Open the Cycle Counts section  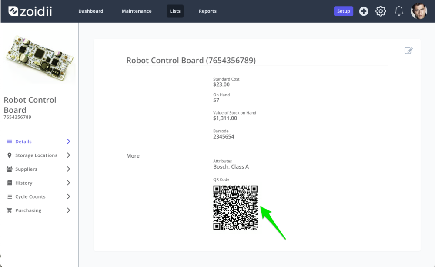pyautogui.click(x=30, y=196)
